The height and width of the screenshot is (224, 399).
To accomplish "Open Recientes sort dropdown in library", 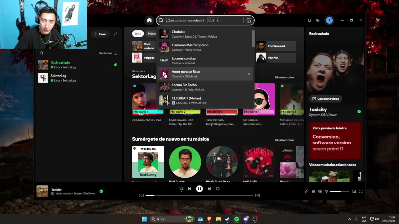I will (108, 53).
